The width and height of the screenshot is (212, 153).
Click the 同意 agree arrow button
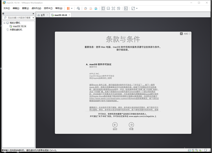click(x=131, y=125)
